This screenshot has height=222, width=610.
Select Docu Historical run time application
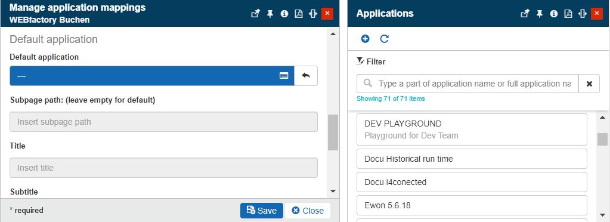click(472, 159)
